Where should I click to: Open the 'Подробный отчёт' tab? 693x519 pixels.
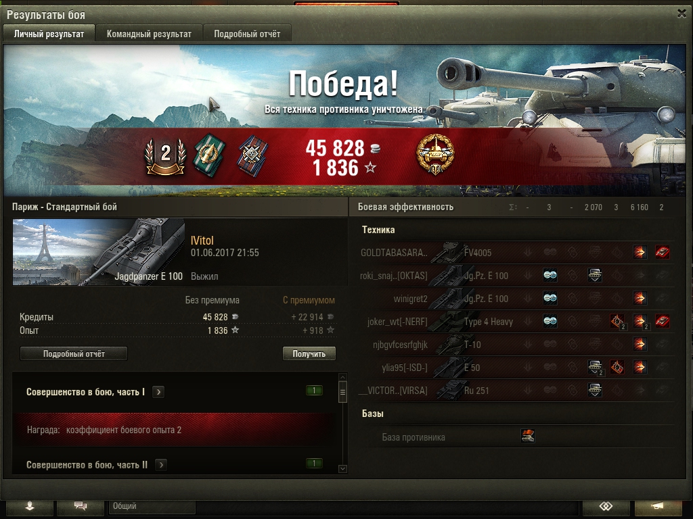coord(247,34)
